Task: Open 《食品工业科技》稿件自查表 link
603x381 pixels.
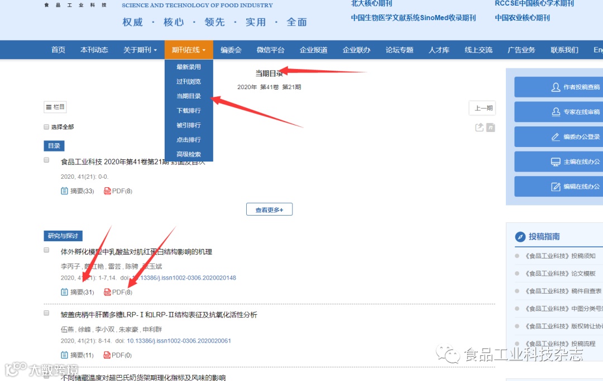Action: 563,291
